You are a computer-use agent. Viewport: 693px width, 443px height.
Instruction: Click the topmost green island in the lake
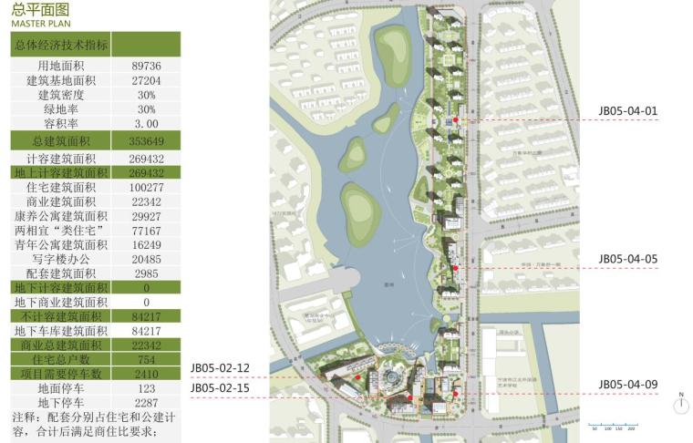tap(395, 54)
